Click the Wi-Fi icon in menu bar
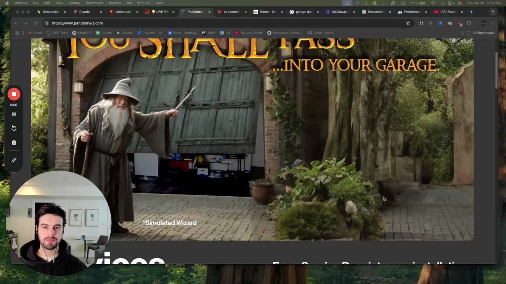The image size is (506, 284). [x=433, y=3]
